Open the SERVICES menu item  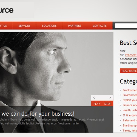[24, 26]
